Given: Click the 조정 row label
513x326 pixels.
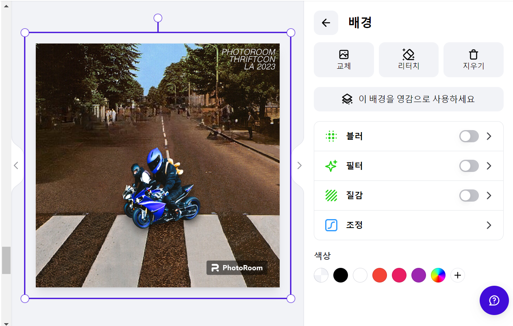Looking at the screenshot, I should [x=354, y=225].
